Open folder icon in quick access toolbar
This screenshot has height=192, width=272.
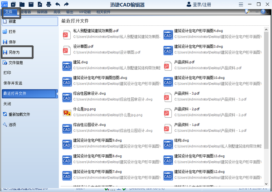pos(22,4)
